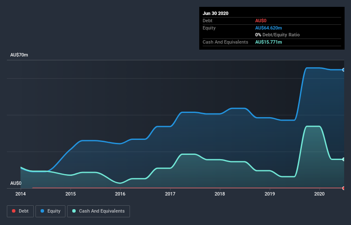This screenshot has height=225, width=351.
Task: Click the AU$70m y-axis label
Action: pyautogui.click(x=19, y=55)
